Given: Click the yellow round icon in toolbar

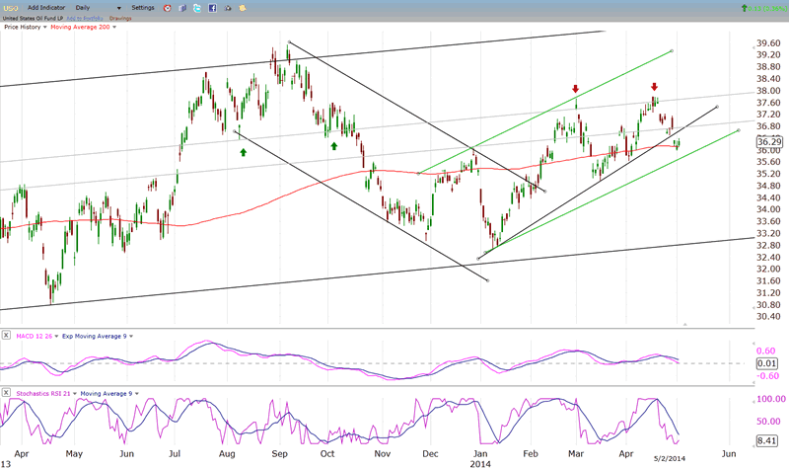Looking at the screenshot, I should point(244,7).
